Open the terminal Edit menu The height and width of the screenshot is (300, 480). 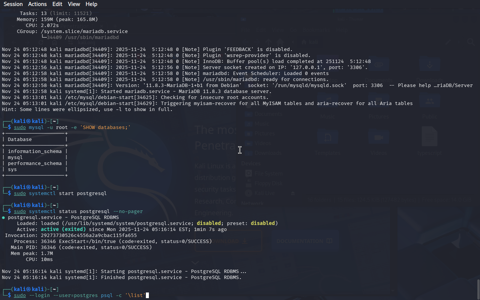click(x=57, y=4)
